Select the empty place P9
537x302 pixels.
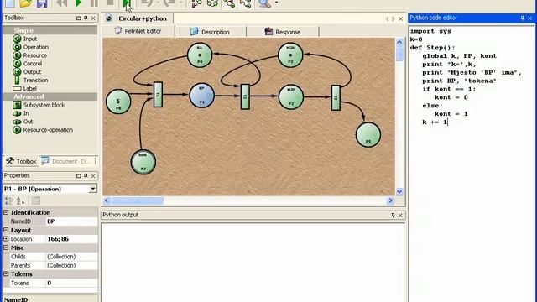(368, 135)
